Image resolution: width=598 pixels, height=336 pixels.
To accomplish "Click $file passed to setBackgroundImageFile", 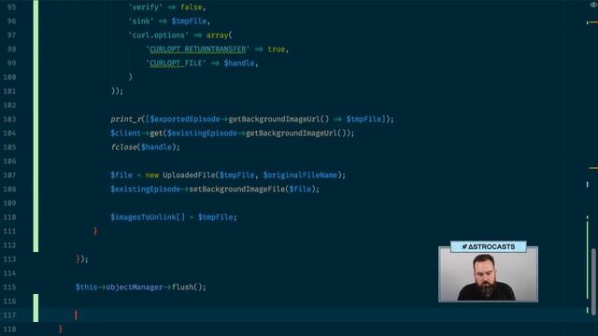I will pyautogui.click(x=300, y=189).
